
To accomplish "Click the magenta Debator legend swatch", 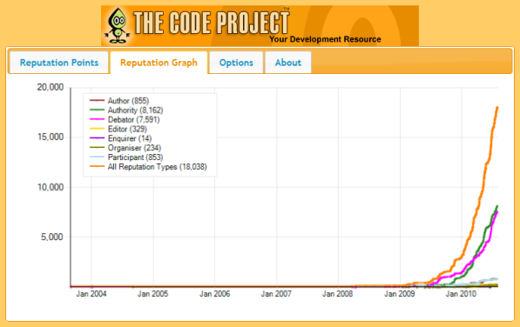I will click(x=98, y=119).
